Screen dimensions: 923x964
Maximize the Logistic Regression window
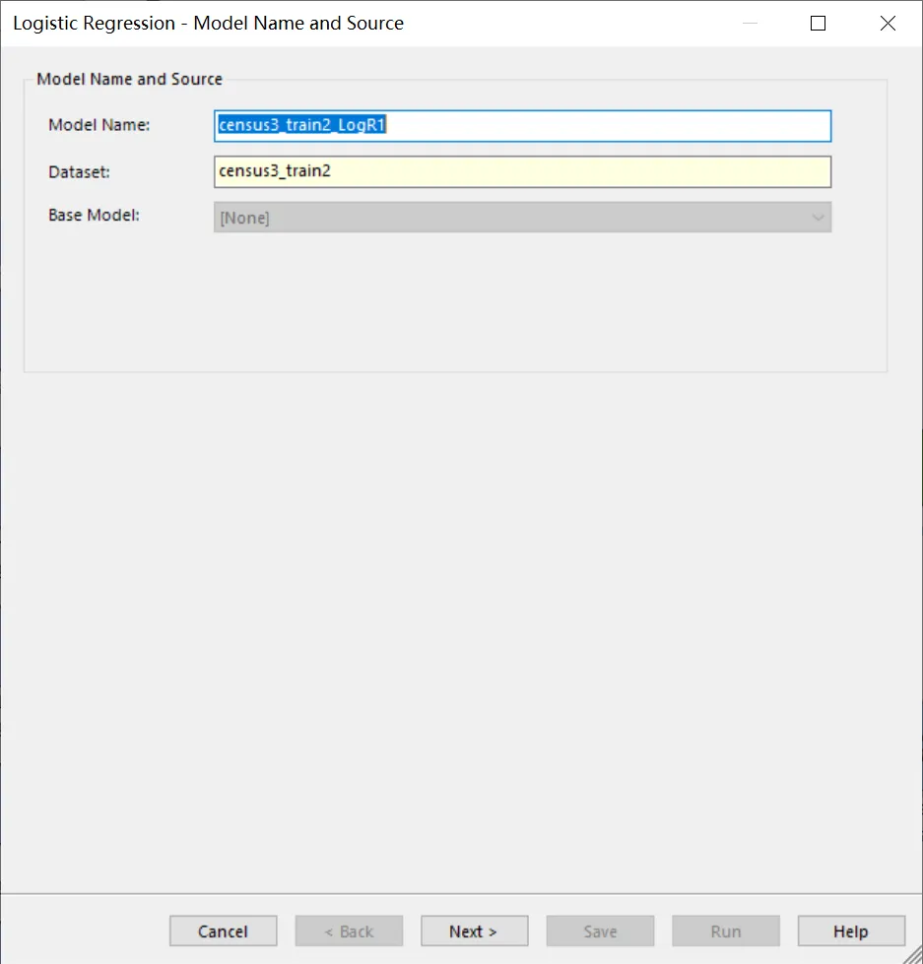coord(818,24)
